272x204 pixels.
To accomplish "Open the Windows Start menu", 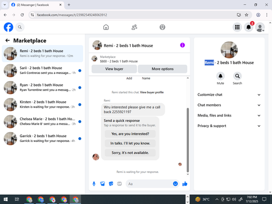I will (x=5, y=200).
